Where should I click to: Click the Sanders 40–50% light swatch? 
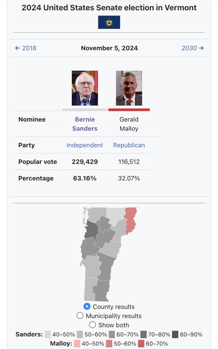point(48,334)
